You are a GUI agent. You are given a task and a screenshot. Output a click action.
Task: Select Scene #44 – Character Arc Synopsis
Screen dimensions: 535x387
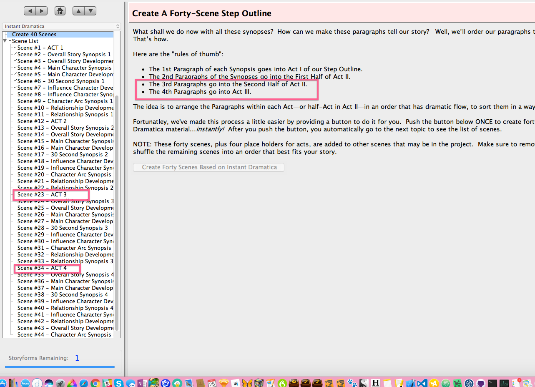point(64,334)
